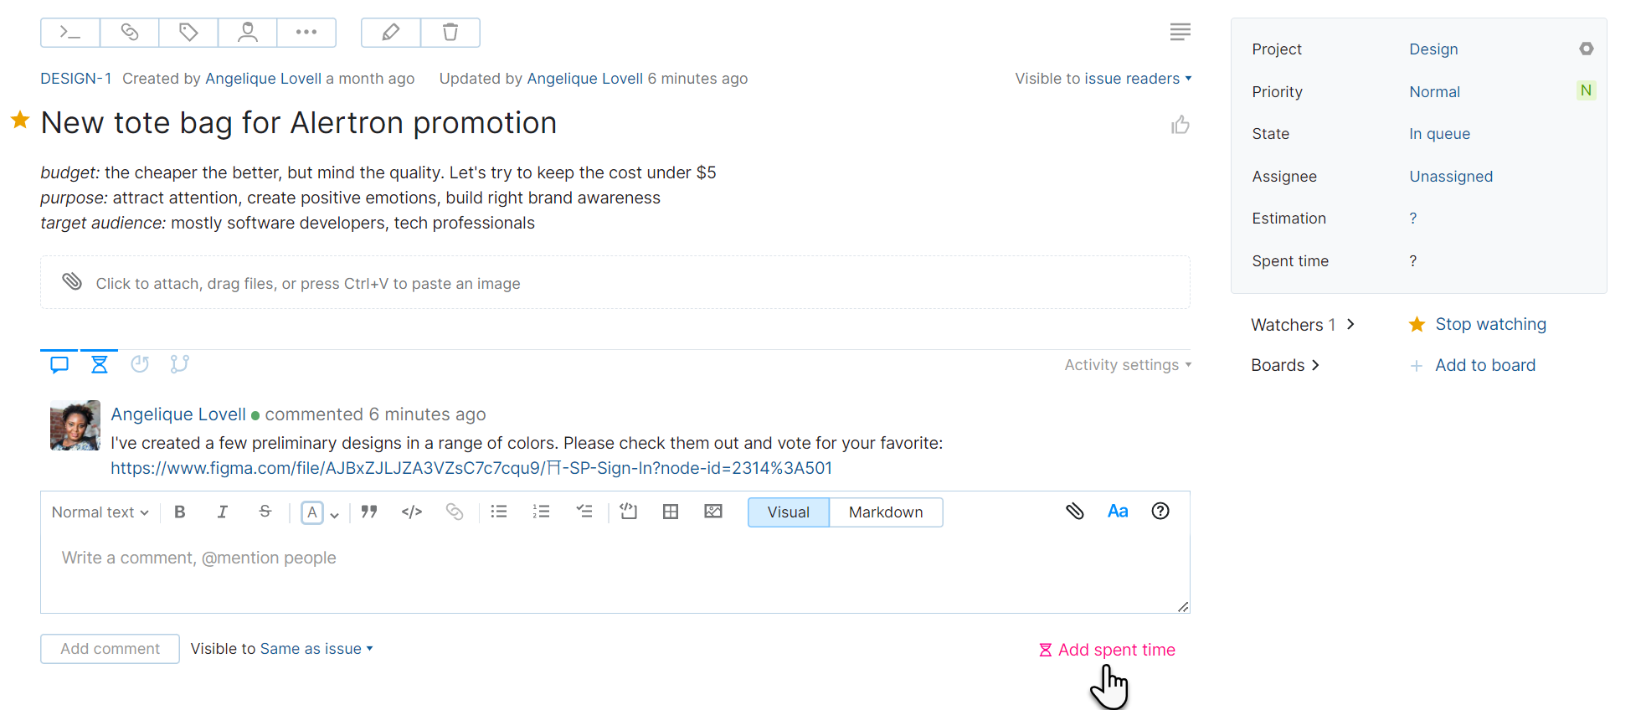Show spent time entries in the activity feed

pyautogui.click(x=99, y=363)
